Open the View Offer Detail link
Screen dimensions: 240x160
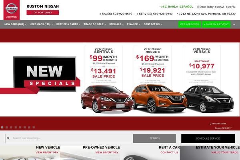point(218,124)
